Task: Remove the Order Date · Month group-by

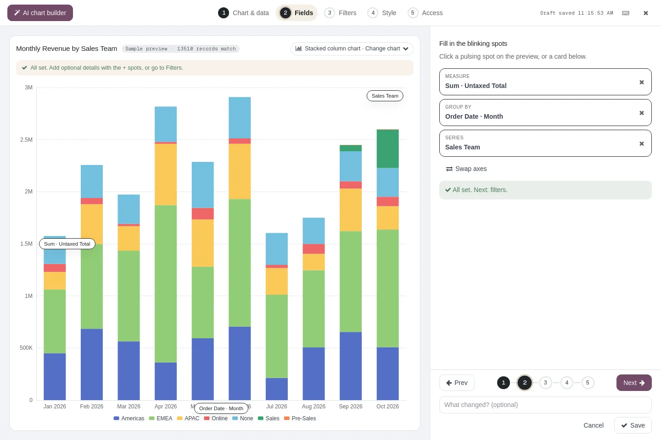Action: tap(642, 113)
